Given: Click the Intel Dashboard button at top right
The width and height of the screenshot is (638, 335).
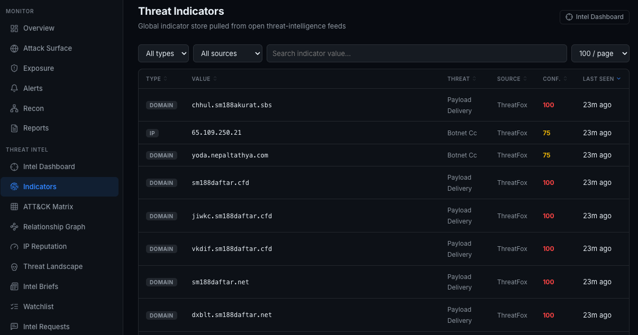Looking at the screenshot, I should [595, 17].
